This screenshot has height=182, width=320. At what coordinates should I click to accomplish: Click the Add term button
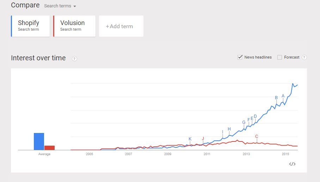[x=121, y=26]
